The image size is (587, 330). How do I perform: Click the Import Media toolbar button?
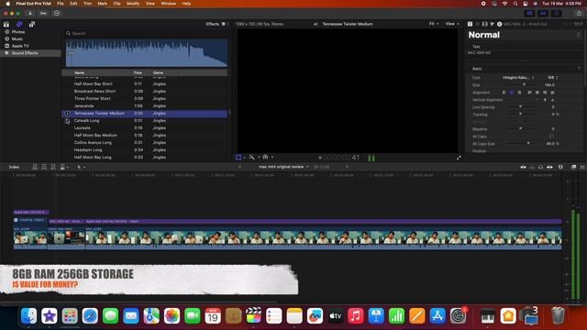pos(30,13)
